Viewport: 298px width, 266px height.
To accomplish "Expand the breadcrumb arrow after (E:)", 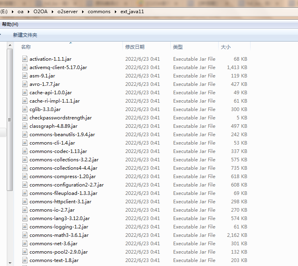I will tap(13, 12).
